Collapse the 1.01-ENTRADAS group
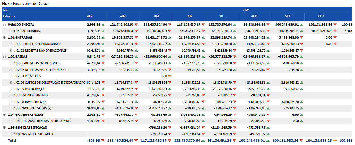The width and height of the screenshot is (355, 145). [4, 37]
